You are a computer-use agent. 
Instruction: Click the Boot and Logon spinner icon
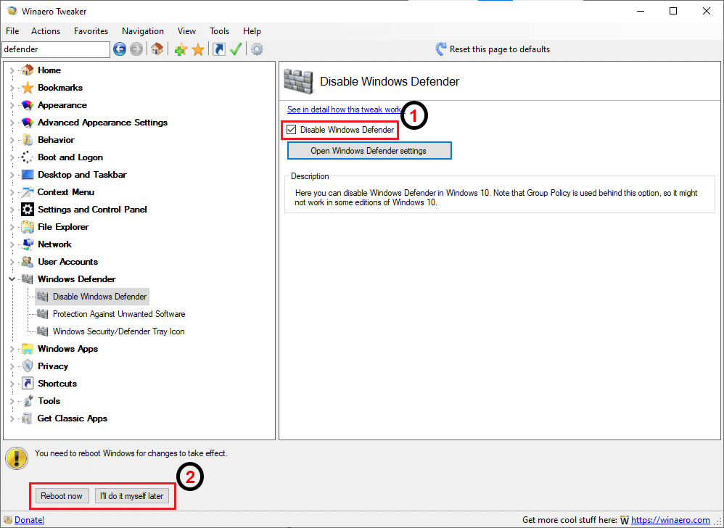pos(28,157)
